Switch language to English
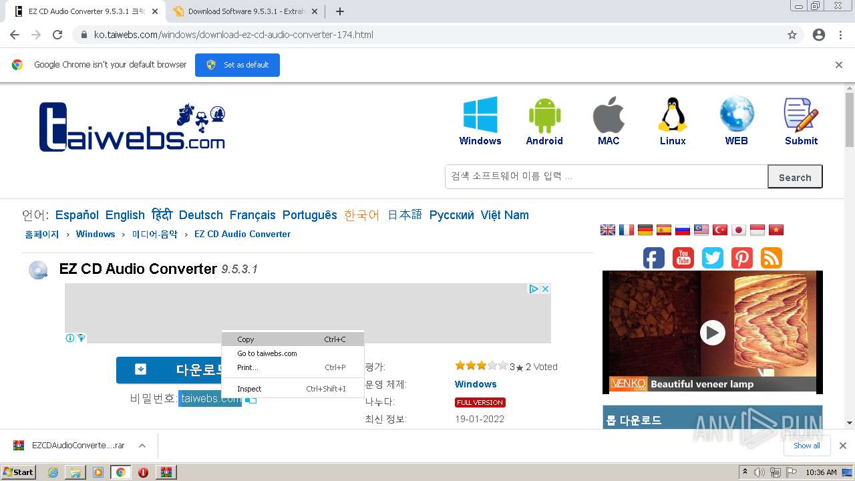Screen dimensions: 855x481 coord(125,215)
